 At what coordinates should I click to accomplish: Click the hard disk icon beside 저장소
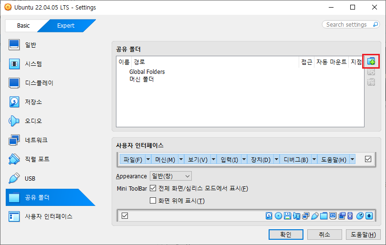[14, 102]
